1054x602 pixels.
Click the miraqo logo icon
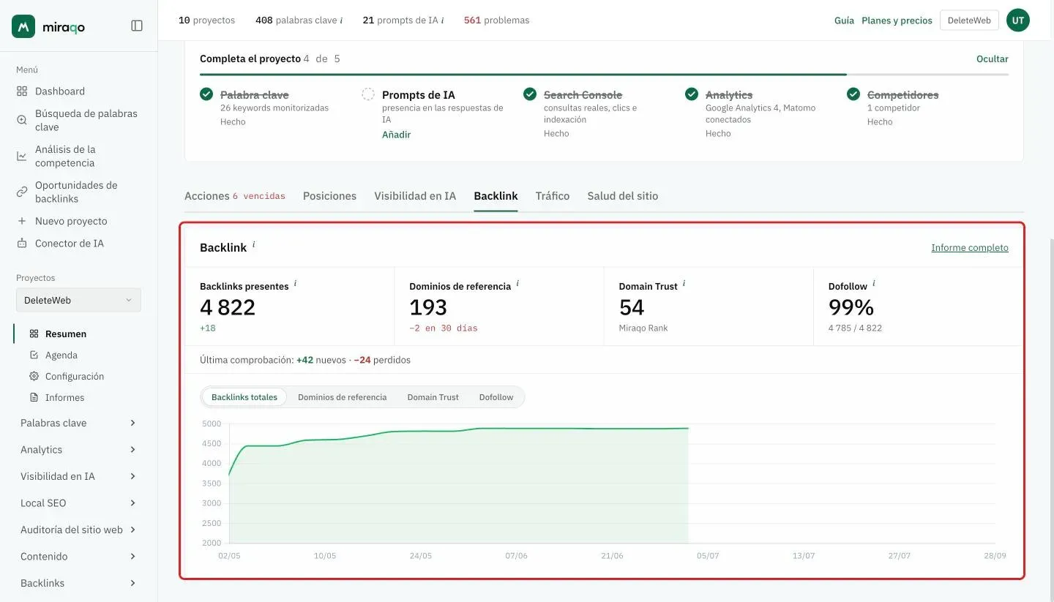click(x=23, y=26)
